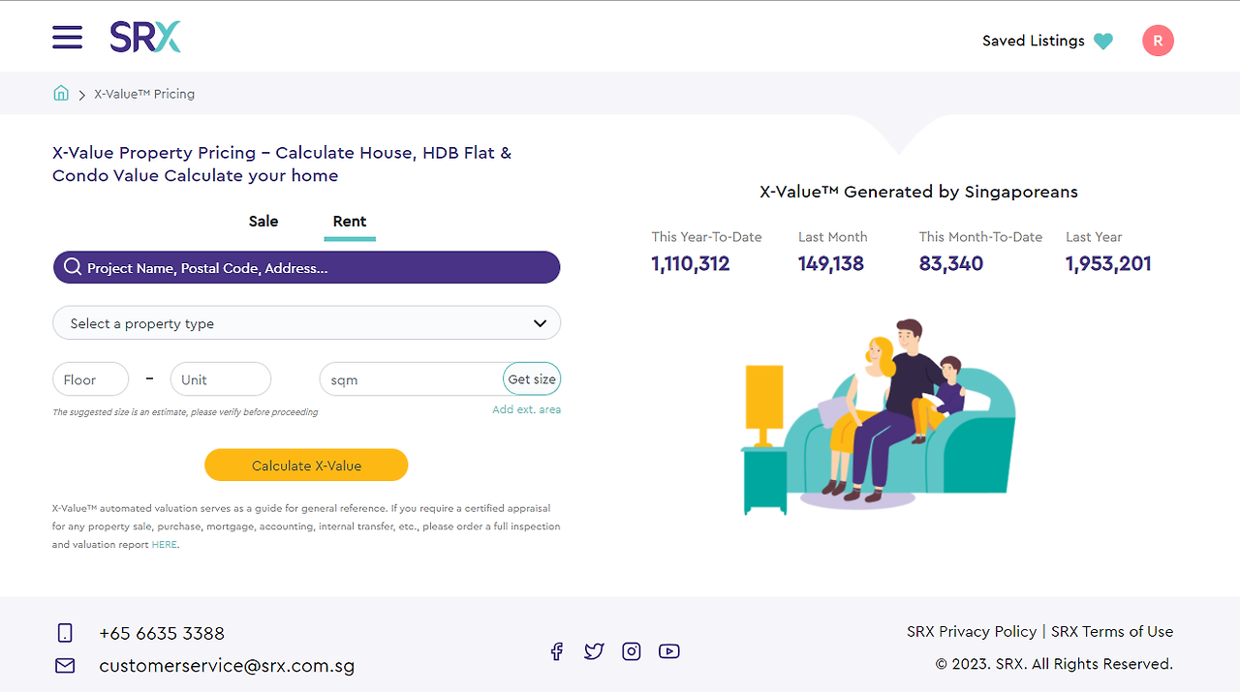Switch to the Rent tab
Viewport: 1240px width, 692px height.
coord(350,222)
